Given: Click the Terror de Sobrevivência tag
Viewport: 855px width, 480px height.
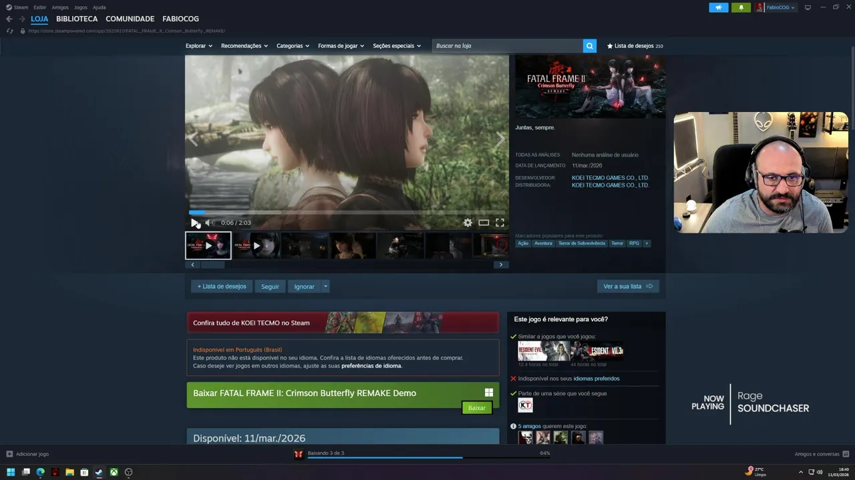Looking at the screenshot, I should [582, 243].
